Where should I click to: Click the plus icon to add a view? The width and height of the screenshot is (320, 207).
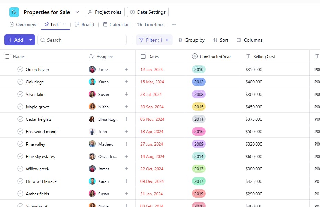coord(174,25)
